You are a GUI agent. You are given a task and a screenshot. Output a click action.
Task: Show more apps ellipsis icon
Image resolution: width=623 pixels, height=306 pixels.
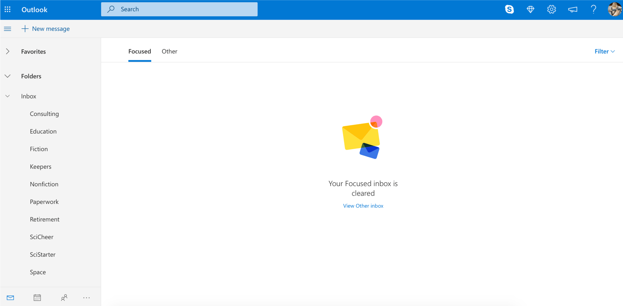[86, 298]
